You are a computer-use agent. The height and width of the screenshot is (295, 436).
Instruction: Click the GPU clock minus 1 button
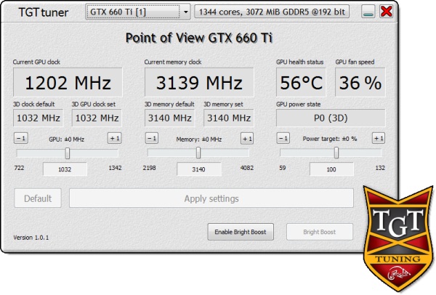21,138
